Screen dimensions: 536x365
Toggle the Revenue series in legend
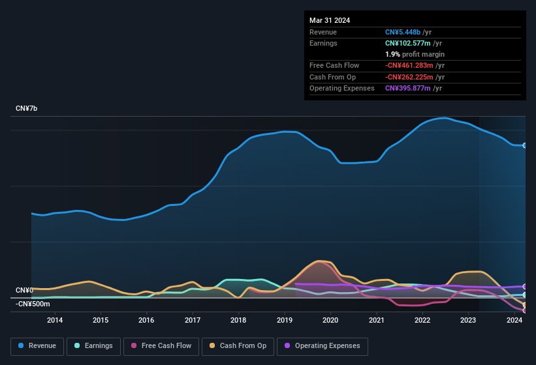(x=37, y=346)
